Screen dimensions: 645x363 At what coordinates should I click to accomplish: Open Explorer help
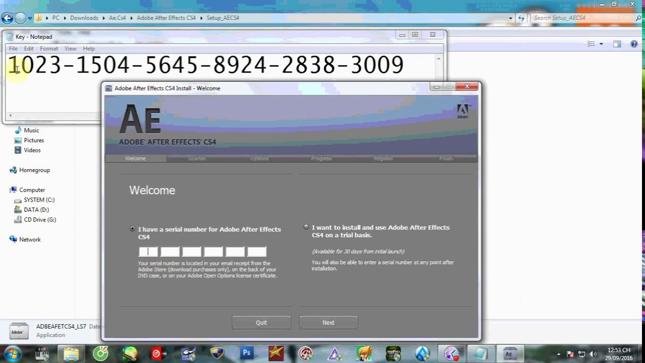click(x=634, y=44)
